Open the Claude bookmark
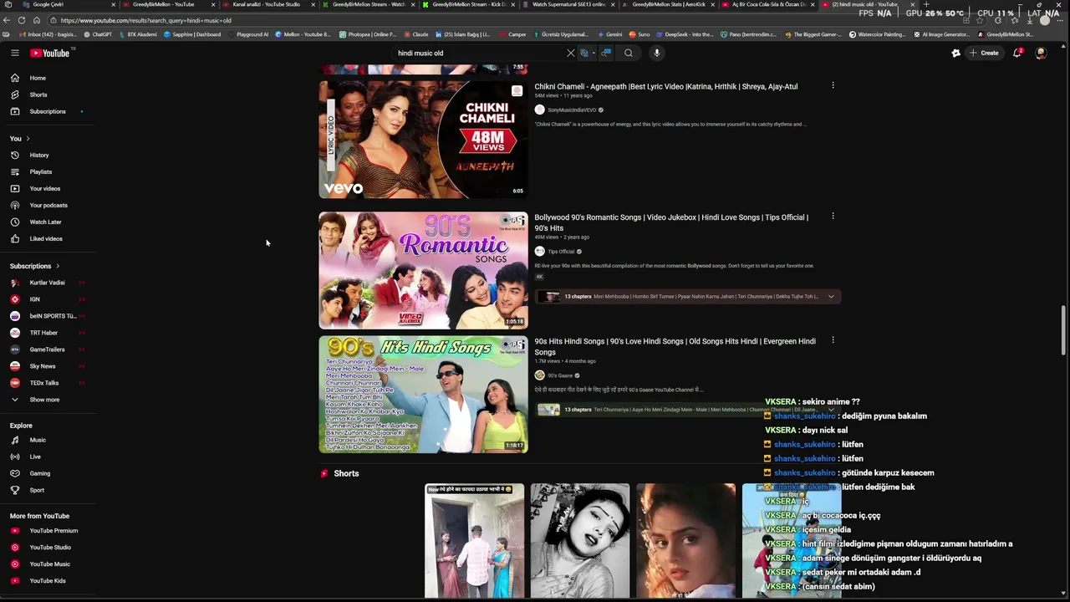Viewport: 1070px width, 602px height. pyautogui.click(x=416, y=34)
